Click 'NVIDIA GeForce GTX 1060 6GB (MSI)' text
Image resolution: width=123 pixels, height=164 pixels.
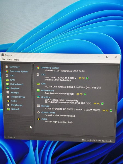click(72, 103)
